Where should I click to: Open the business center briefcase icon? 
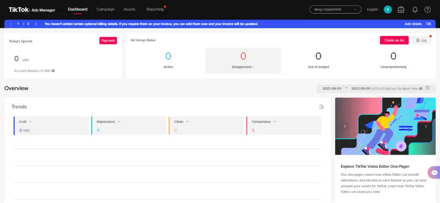pos(401,9)
